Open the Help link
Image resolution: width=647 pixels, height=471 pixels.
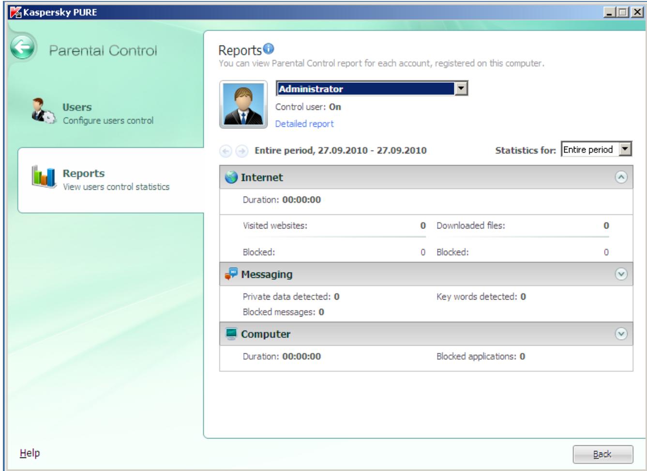(30, 453)
